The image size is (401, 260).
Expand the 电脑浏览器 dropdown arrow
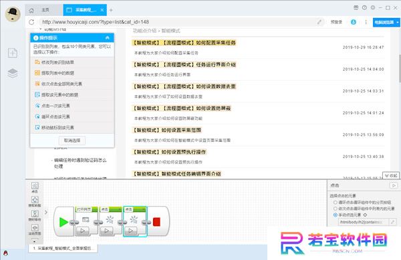[x=398, y=22]
